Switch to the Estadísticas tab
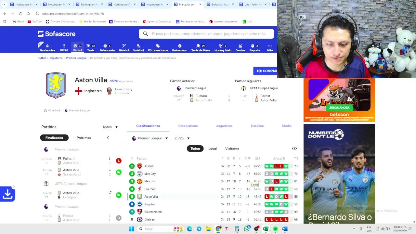The image size is (416, 234). [x=188, y=126]
